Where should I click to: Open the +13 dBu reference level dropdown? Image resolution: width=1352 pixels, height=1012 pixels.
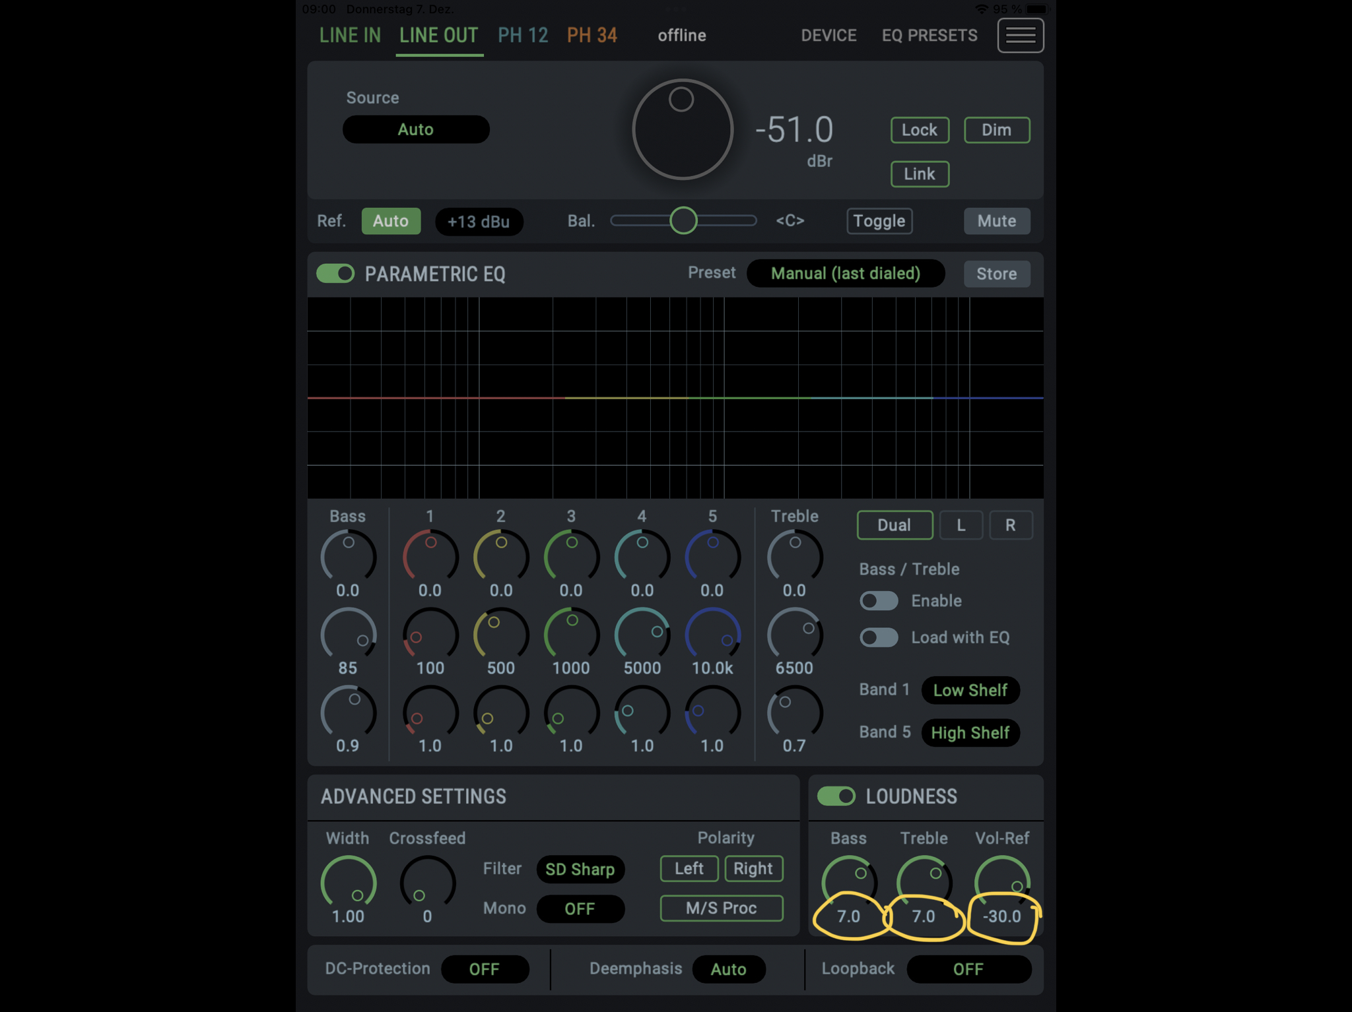tap(479, 222)
